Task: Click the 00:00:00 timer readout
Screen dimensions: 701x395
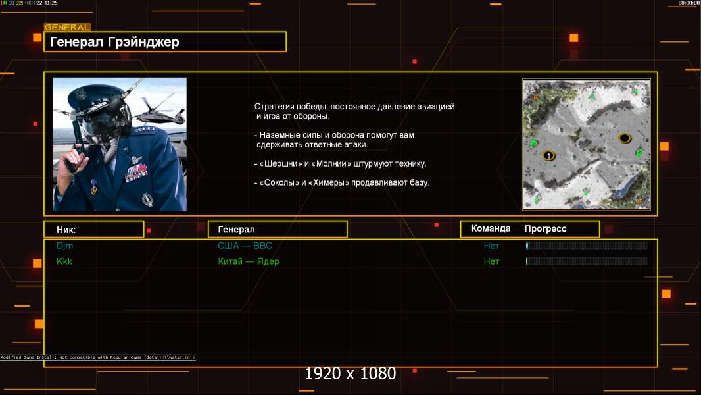Action: click(689, 3)
